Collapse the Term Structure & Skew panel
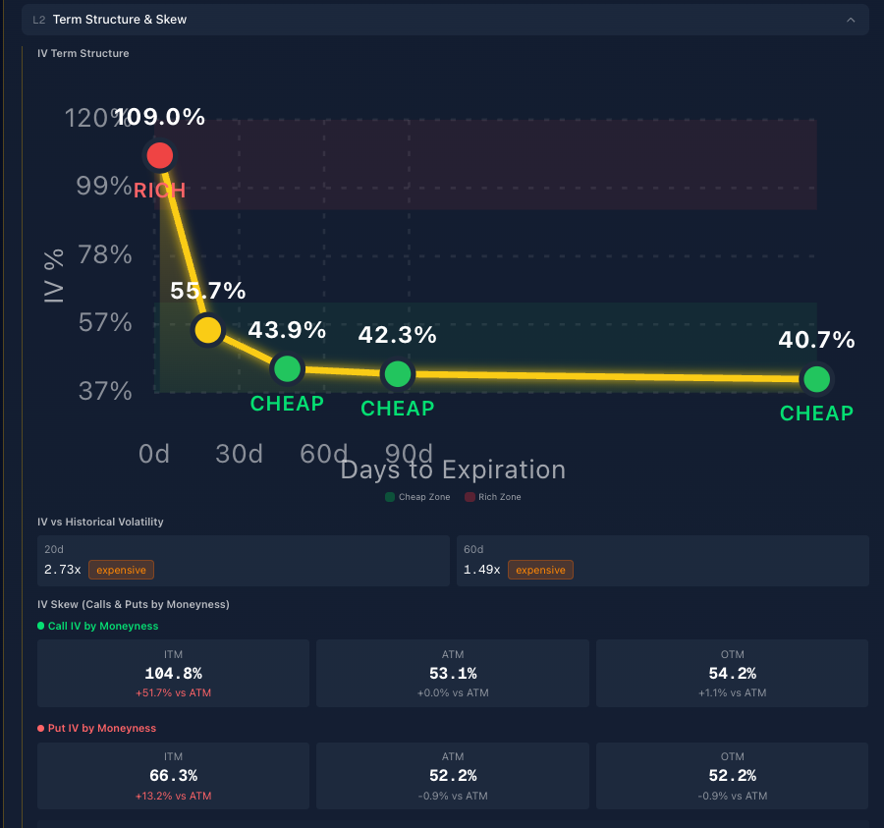 click(x=853, y=19)
